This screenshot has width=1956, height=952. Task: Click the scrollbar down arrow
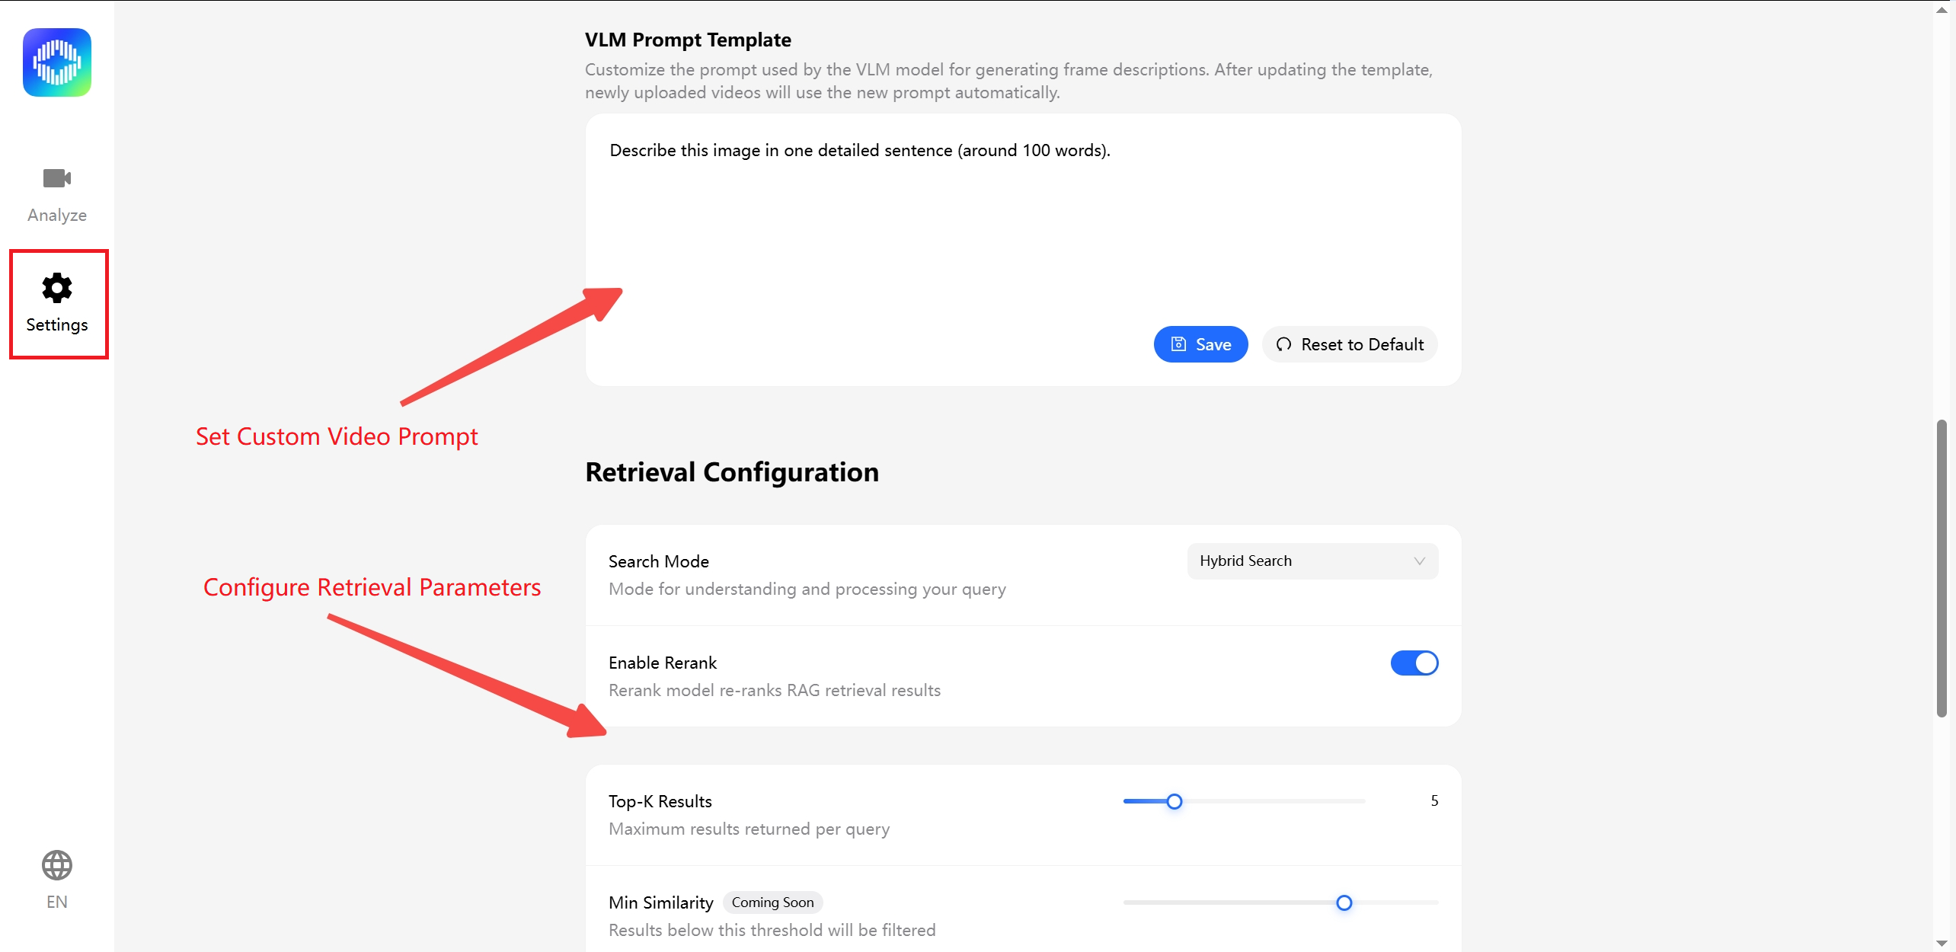click(x=1942, y=944)
